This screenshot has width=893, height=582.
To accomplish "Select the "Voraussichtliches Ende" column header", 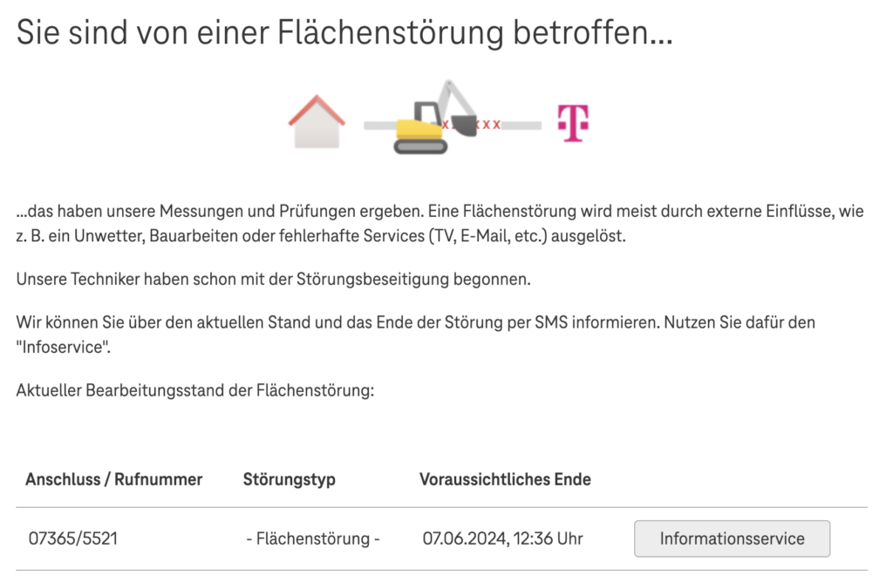I will [x=505, y=479].
